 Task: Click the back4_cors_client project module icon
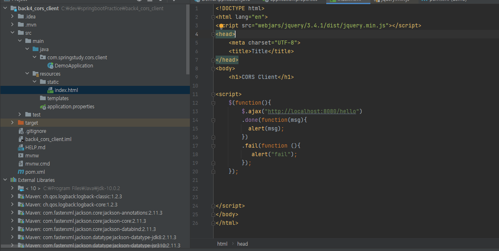tap(13, 8)
